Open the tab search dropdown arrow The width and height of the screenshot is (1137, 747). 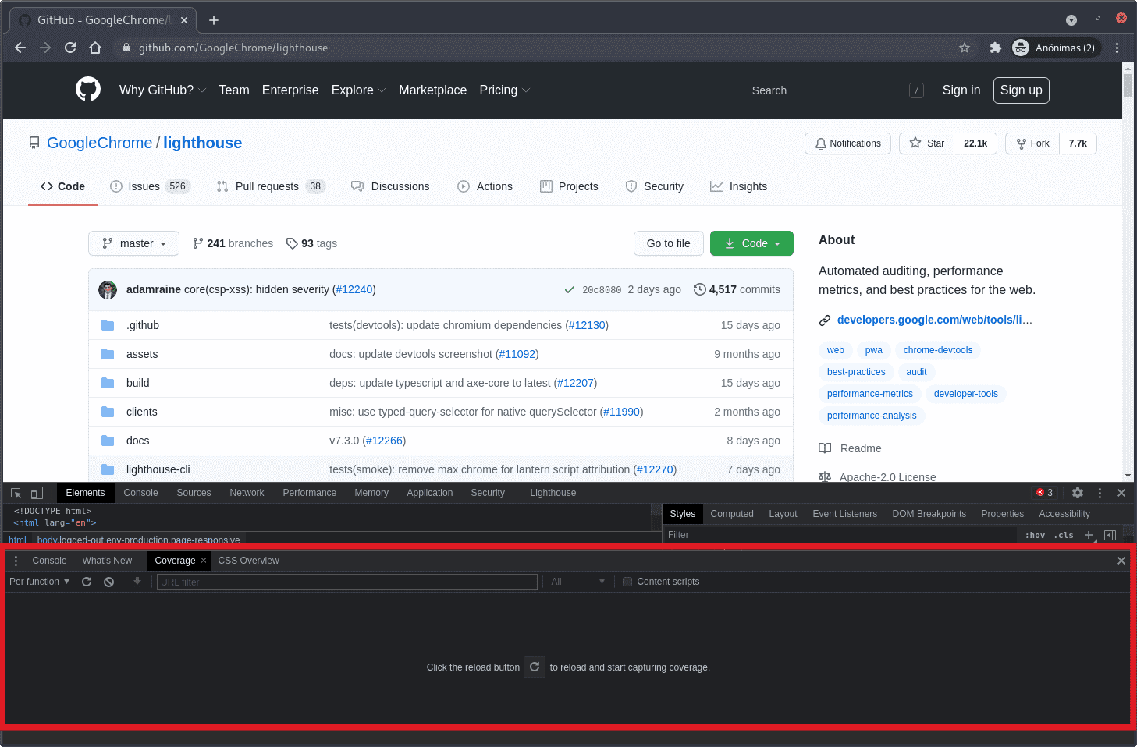(x=1071, y=20)
